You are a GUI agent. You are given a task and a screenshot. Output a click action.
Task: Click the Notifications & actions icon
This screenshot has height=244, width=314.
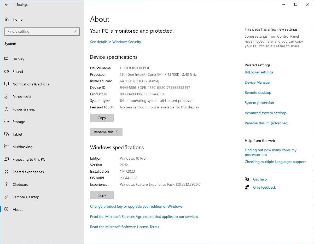click(x=7, y=84)
